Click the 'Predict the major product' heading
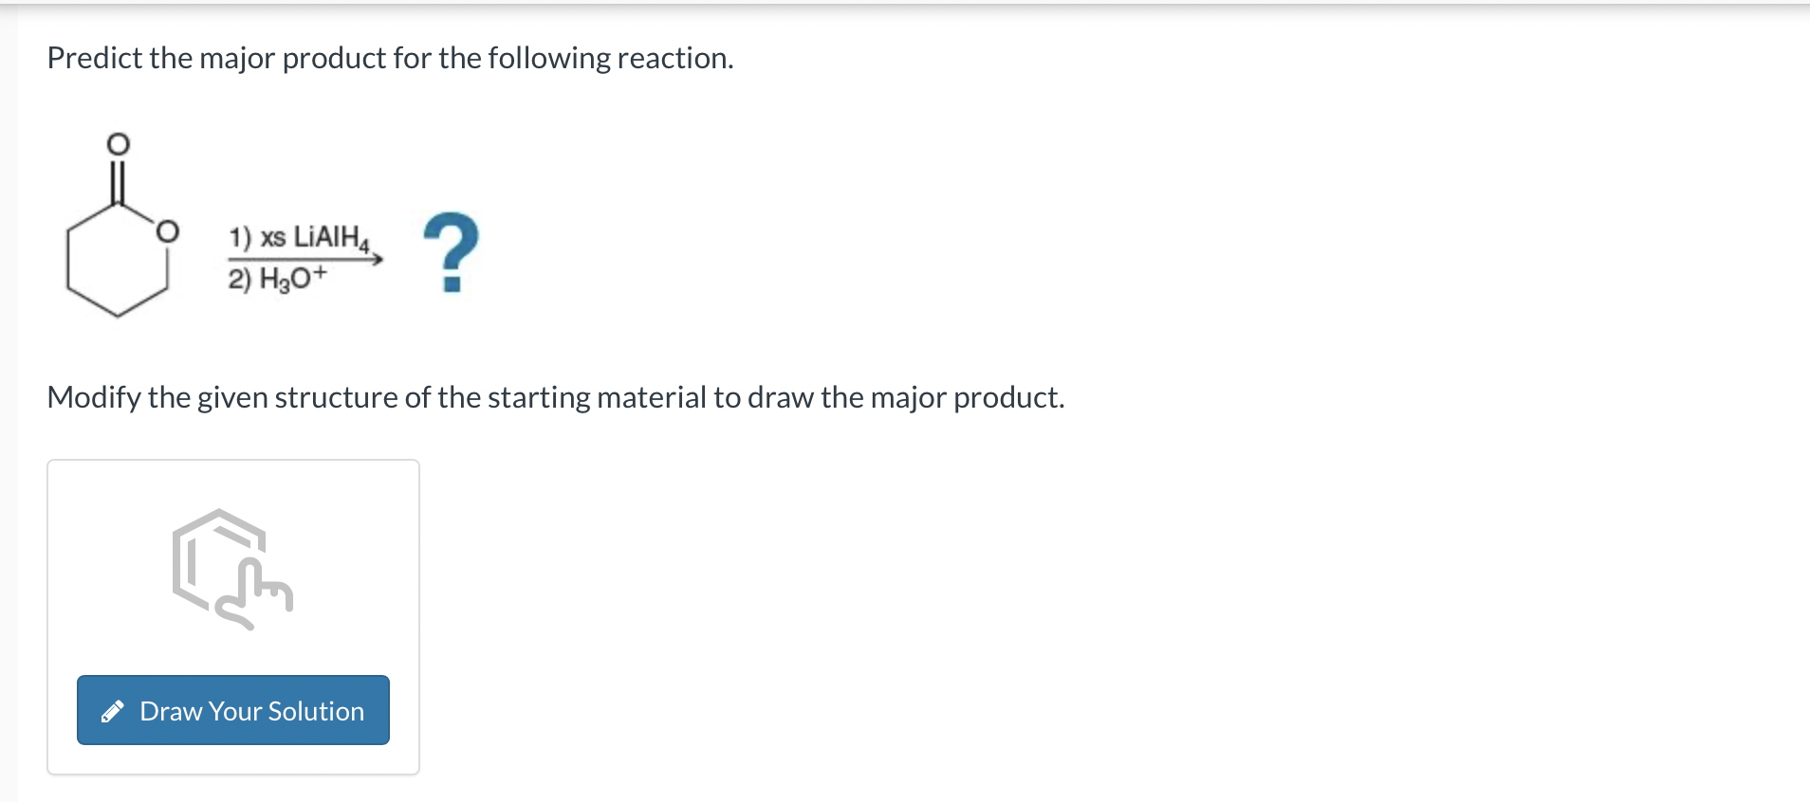The width and height of the screenshot is (1810, 802). (389, 58)
